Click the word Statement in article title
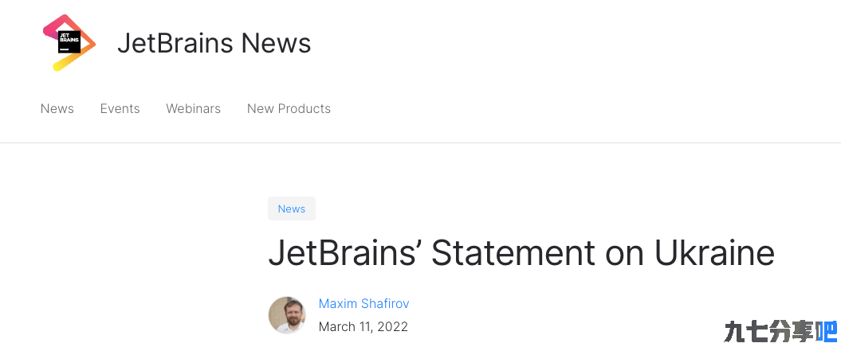The width and height of the screenshot is (841, 347). coord(513,253)
